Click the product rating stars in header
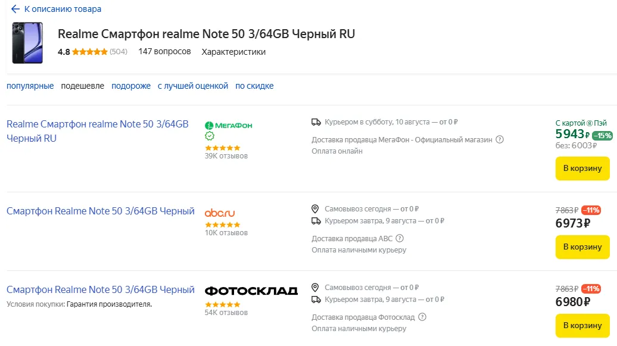This screenshot has width=617, height=346. 90,52
